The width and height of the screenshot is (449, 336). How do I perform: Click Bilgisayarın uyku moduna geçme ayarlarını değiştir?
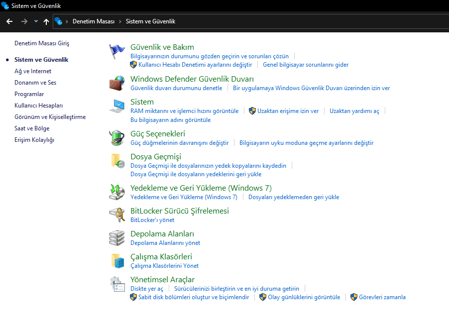point(307,143)
